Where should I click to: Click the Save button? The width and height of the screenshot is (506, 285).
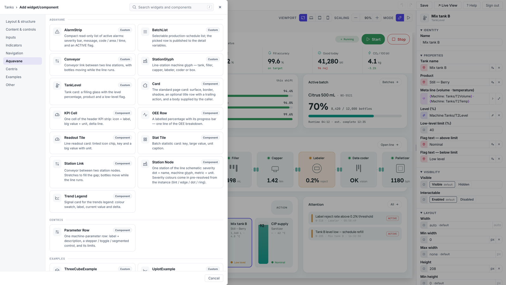(x=424, y=5)
